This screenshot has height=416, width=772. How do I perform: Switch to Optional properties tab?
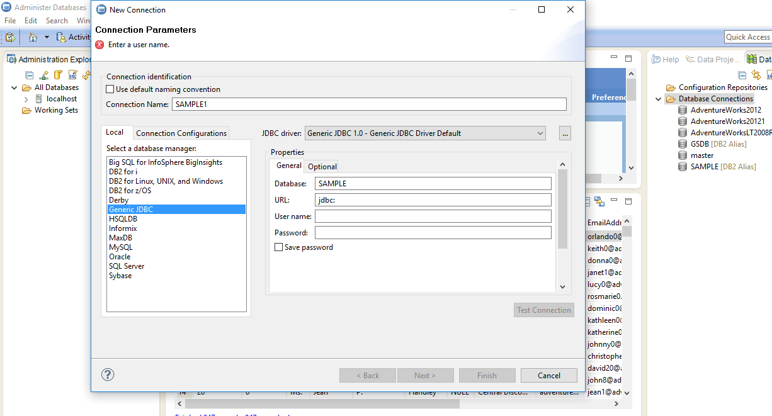[x=322, y=167]
